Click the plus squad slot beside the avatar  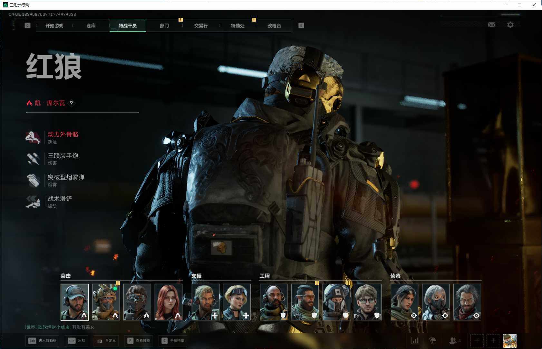493,341
